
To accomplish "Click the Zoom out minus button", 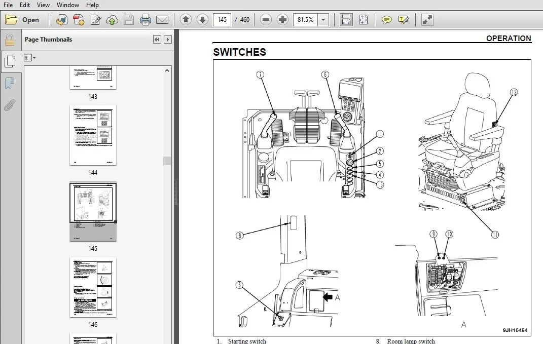I will tap(266, 20).
